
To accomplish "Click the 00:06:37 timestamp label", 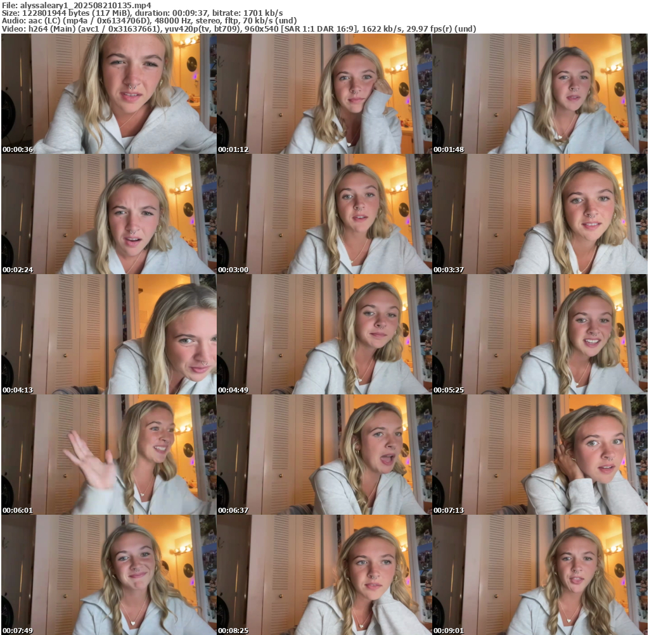I will coord(233,510).
